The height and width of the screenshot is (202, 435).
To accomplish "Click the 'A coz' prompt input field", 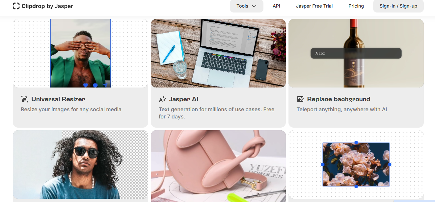I will (x=356, y=53).
